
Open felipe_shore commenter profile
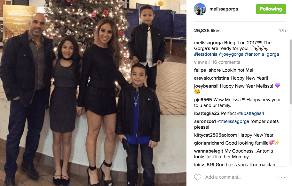tap(207, 70)
